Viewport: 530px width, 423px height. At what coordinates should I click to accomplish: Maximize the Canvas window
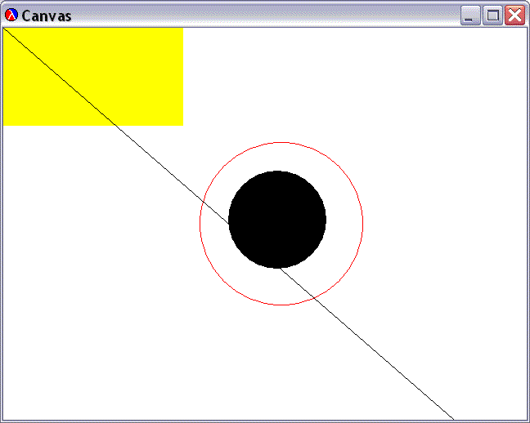492,16
